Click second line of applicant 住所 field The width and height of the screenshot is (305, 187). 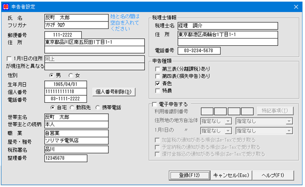coord(94,49)
